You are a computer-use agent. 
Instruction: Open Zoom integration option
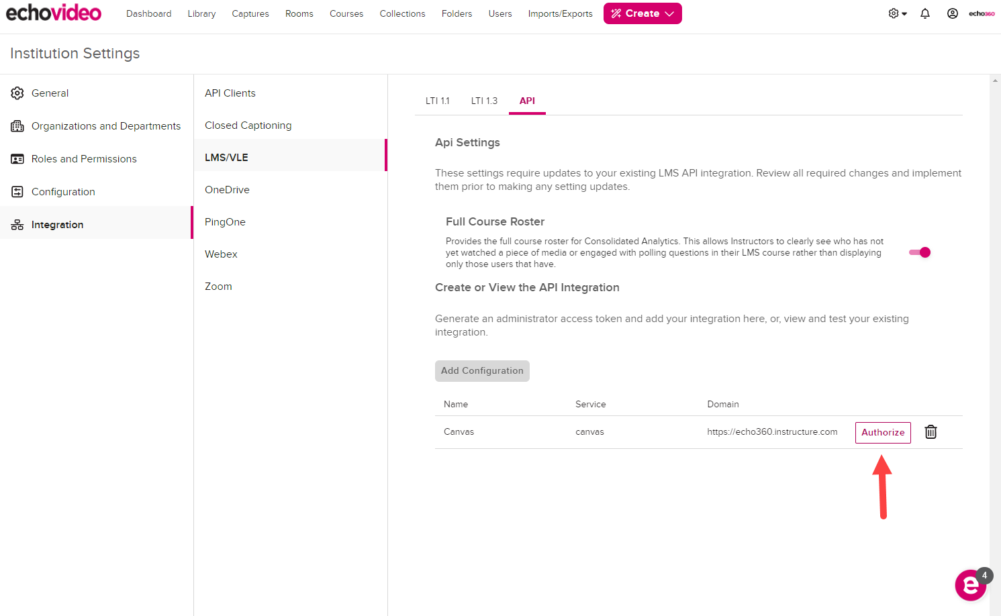coord(291,287)
